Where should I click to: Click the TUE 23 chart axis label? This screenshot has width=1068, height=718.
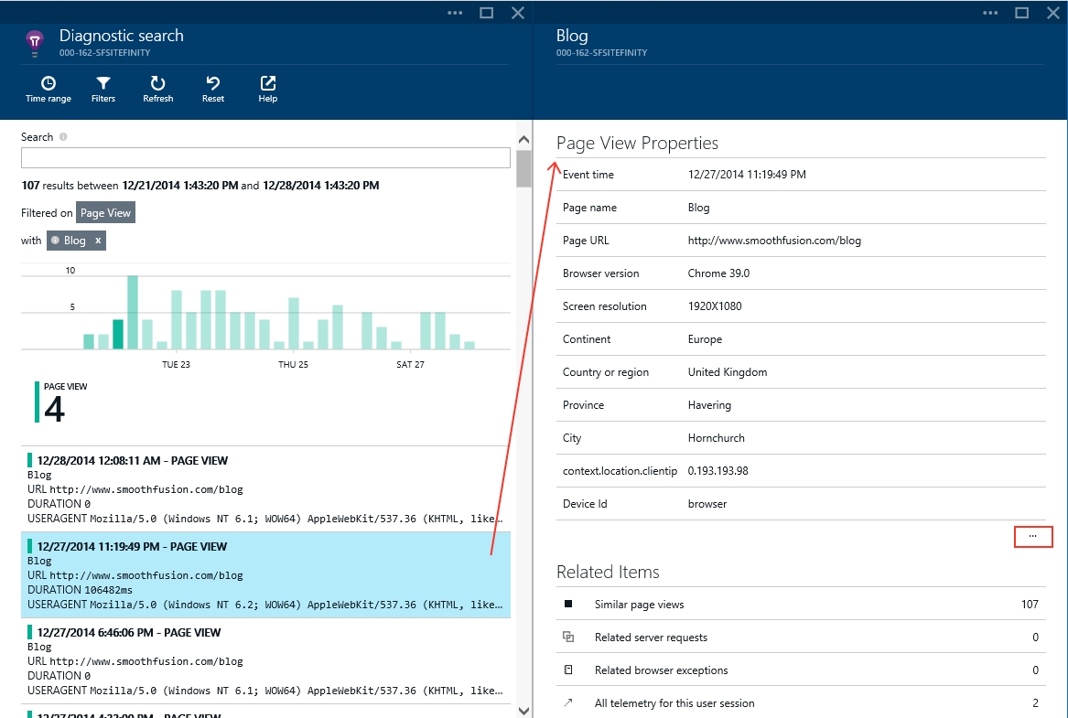click(x=176, y=364)
